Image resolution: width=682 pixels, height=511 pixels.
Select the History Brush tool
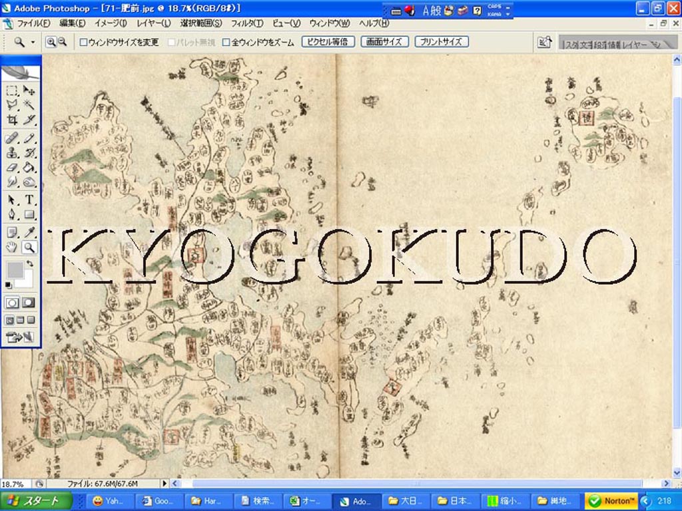point(29,152)
